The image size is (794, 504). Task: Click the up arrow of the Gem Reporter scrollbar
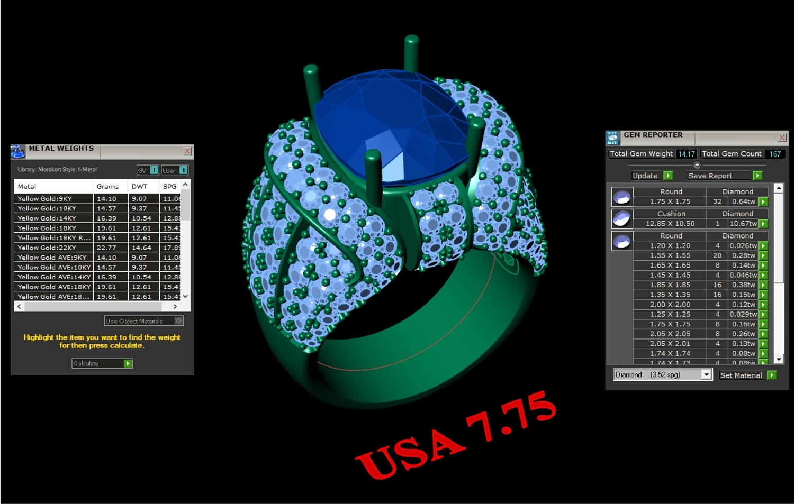click(x=779, y=188)
